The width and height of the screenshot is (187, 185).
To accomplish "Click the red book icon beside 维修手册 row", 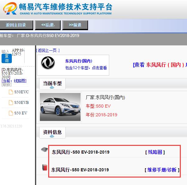I will tap(45, 167).
